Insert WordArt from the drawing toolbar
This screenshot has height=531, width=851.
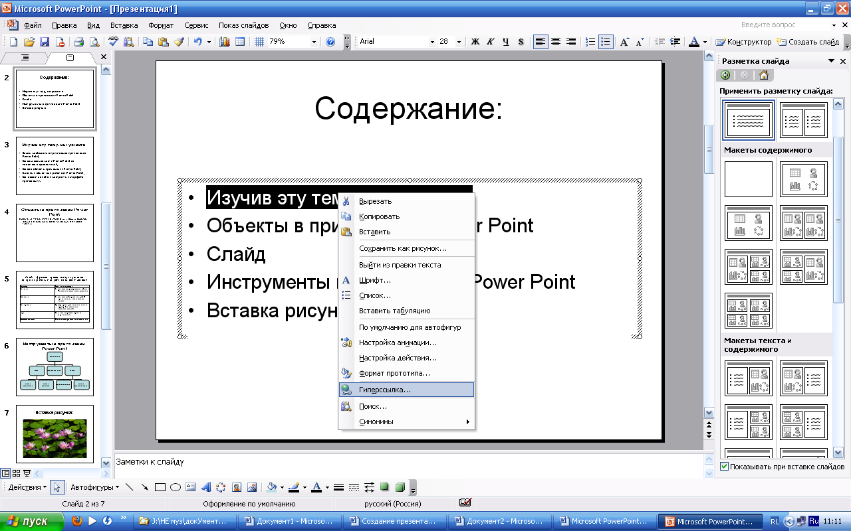coord(206,487)
